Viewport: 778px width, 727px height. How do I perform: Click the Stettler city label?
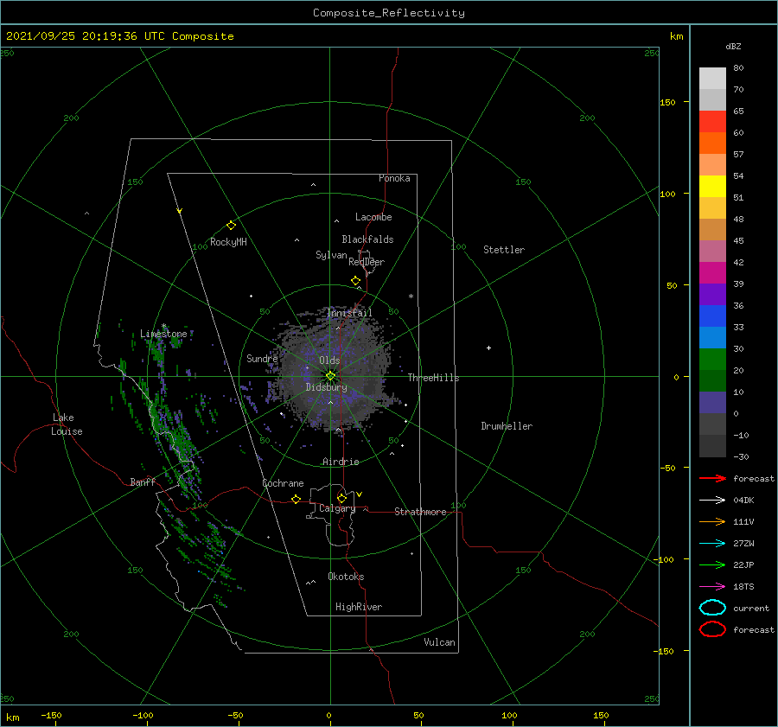click(x=504, y=250)
